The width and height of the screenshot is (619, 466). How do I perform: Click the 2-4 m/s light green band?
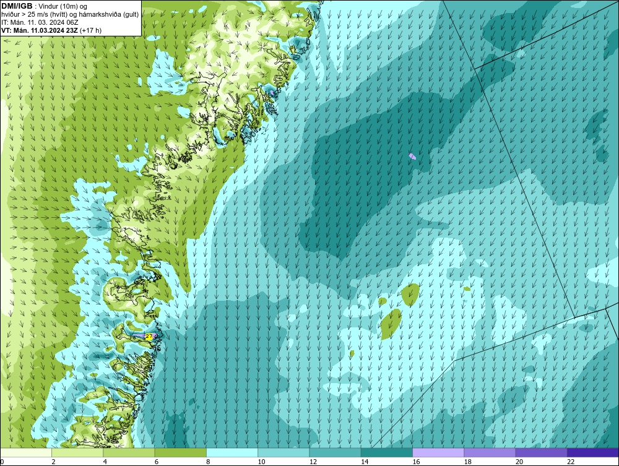pyautogui.click(x=77, y=452)
